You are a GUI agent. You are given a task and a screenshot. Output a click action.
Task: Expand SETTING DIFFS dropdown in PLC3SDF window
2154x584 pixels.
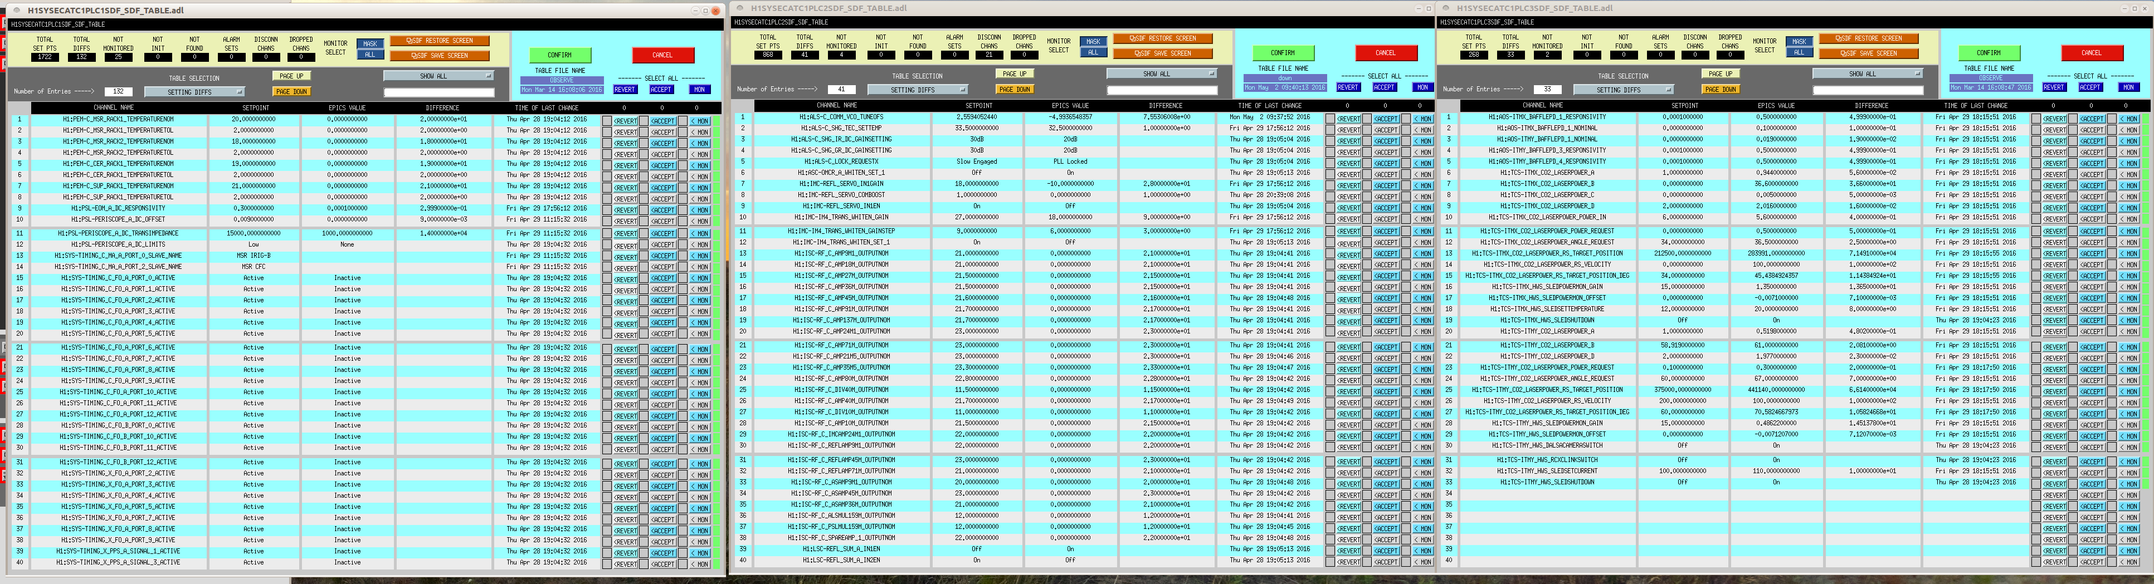click(x=1623, y=90)
